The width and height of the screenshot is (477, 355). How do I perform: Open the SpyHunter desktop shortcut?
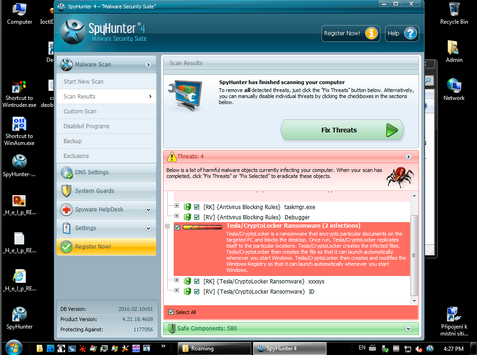pos(19,318)
